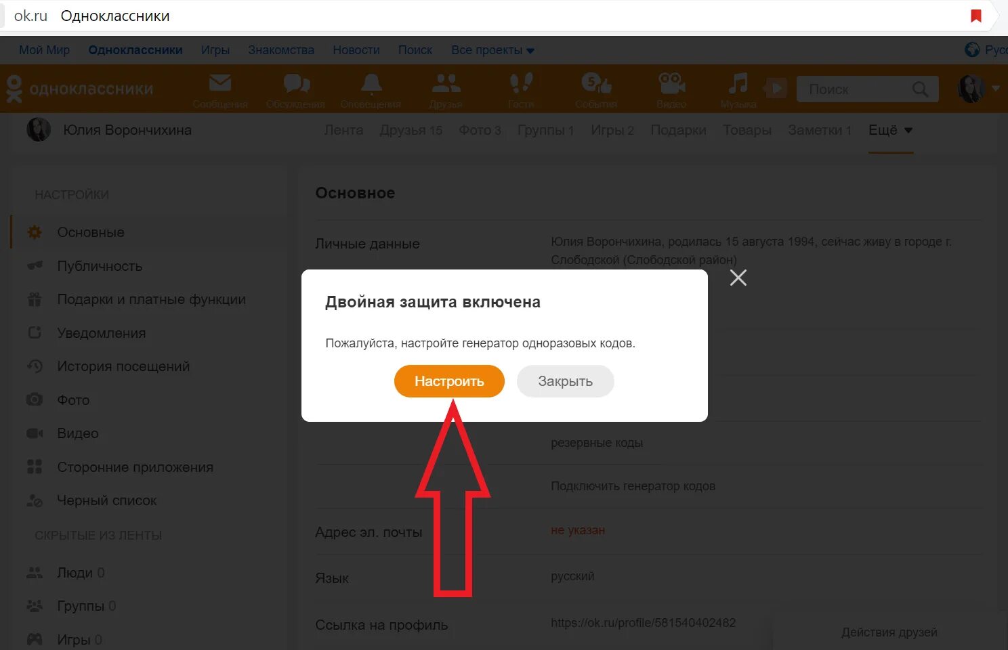Open Поиск link in top bar
Viewport: 1008px width, 650px height.
tap(415, 50)
